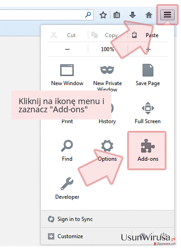Show downloads via the arrow icon
Image resolution: width=181 pixels, height=249 pixels.
pos(133,15)
